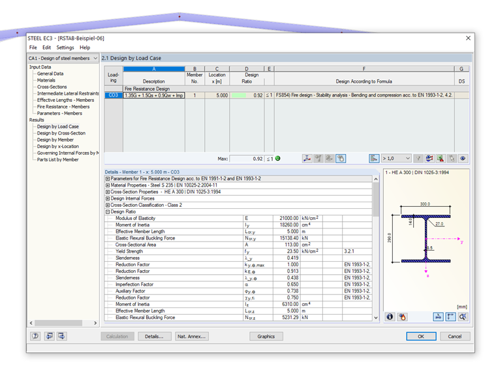
Task: Go to the next table with the right arrow icon
Action: (61, 336)
